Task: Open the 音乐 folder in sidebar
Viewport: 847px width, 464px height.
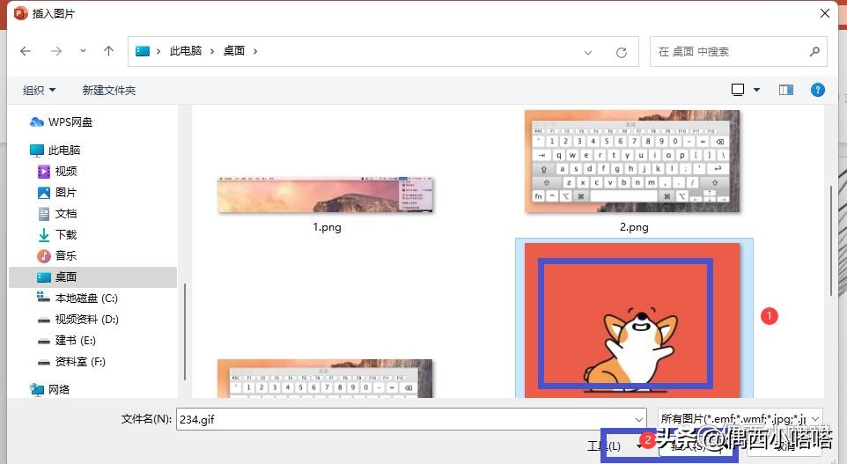Action: pyautogui.click(x=66, y=255)
